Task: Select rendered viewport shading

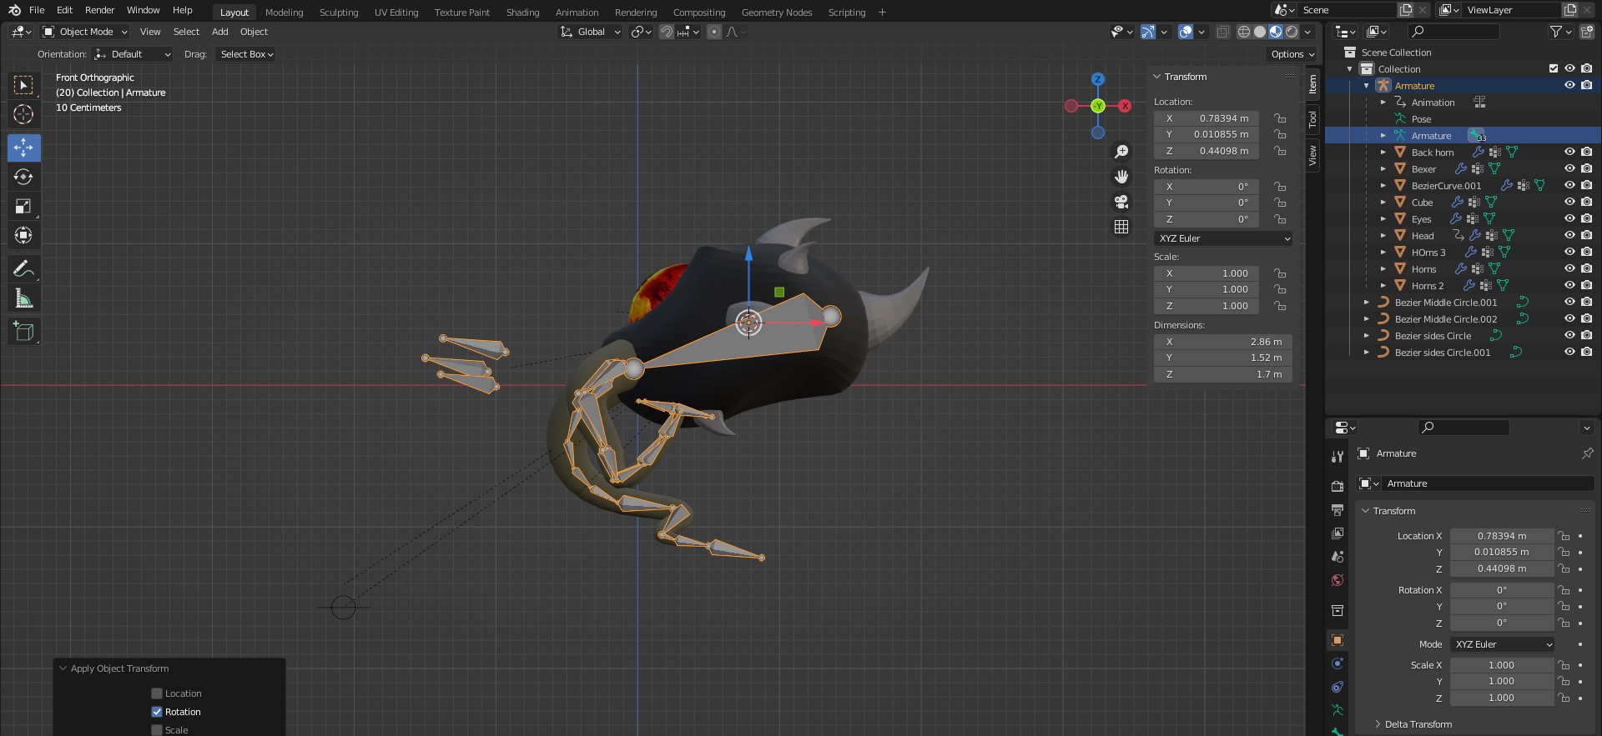Action: coord(1292,32)
